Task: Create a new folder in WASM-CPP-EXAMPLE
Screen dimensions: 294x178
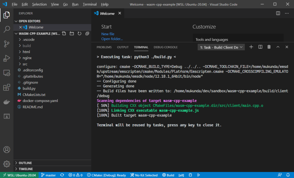Action: tap(71, 33)
